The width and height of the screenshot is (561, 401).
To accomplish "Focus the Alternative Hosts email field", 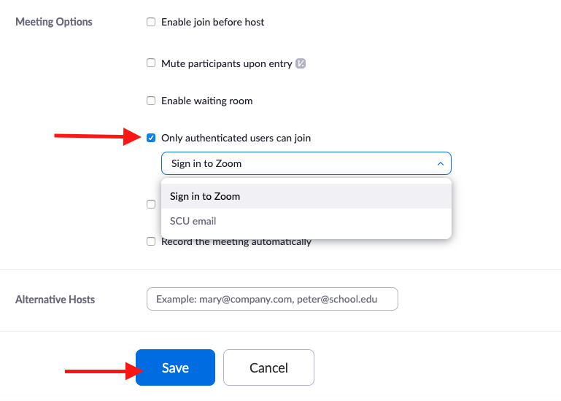I will coord(272,299).
